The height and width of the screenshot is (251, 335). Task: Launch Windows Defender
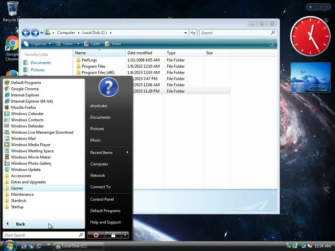point(44,126)
